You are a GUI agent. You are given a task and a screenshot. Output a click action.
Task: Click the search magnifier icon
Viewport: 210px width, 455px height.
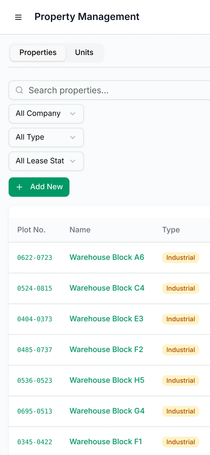coord(19,90)
